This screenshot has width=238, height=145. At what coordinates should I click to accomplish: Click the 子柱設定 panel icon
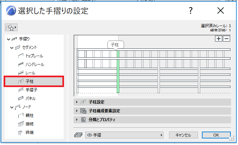point(83,102)
